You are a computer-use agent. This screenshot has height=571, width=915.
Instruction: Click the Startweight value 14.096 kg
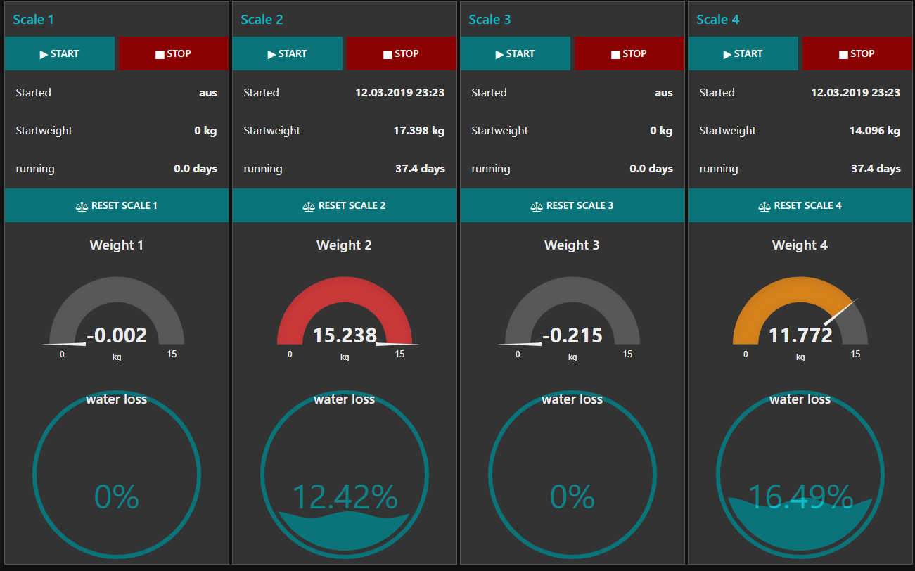pos(875,131)
